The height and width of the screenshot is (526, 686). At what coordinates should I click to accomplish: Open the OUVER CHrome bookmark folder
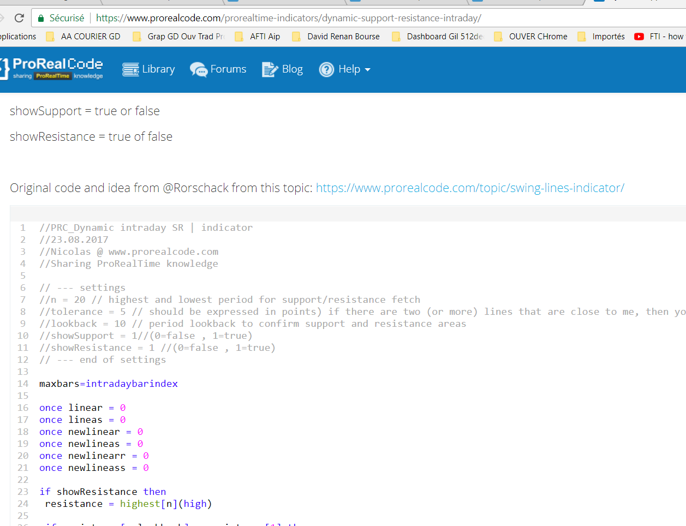[531, 37]
